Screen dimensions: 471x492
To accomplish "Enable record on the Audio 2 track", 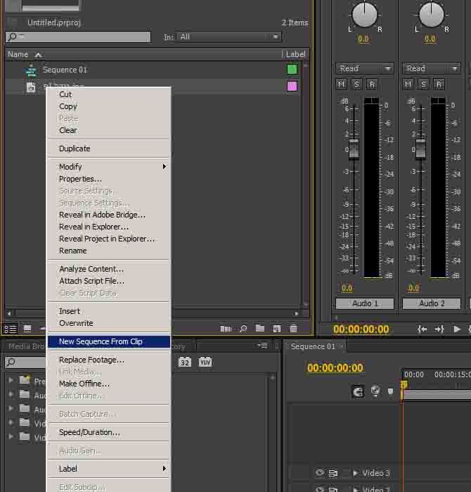I will pos(439,84).
